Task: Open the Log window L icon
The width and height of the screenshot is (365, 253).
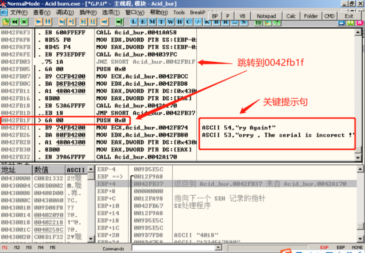Action: click(x=134, y=22)
